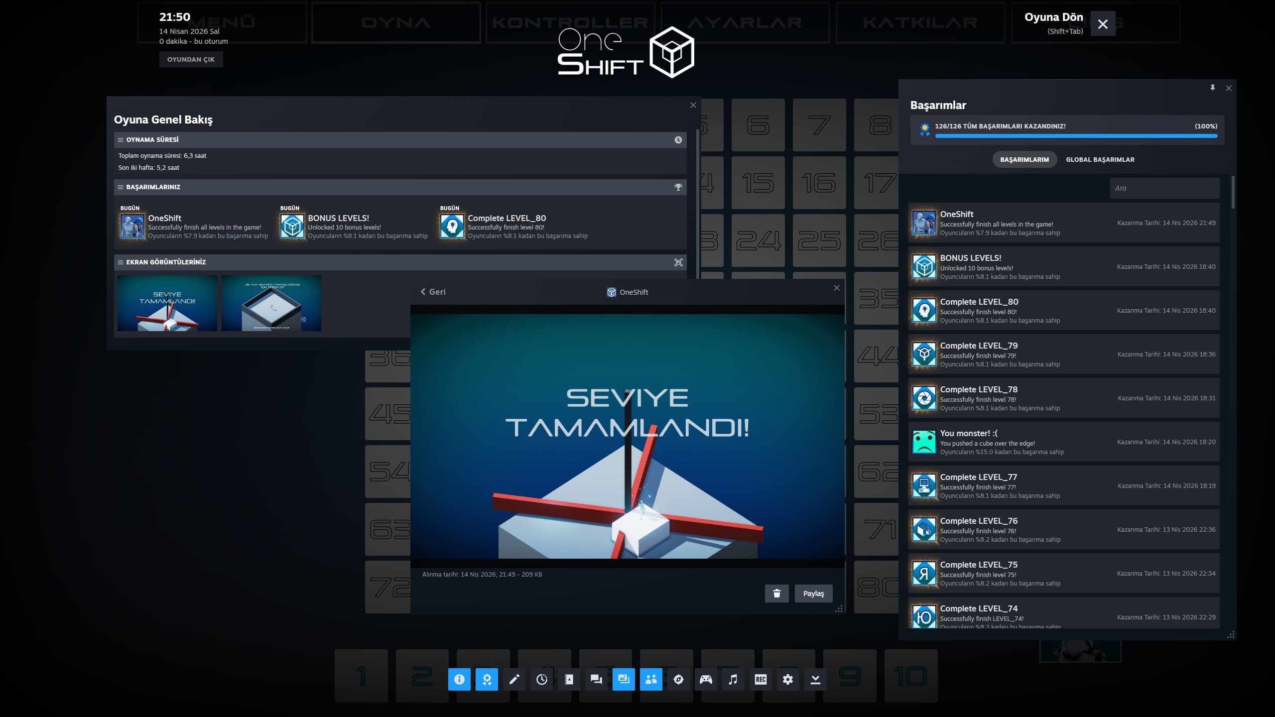Switch to GLOBAL BAŞARIMLAR tab
1275x717 pixels.
click(x=1100, y=160)
